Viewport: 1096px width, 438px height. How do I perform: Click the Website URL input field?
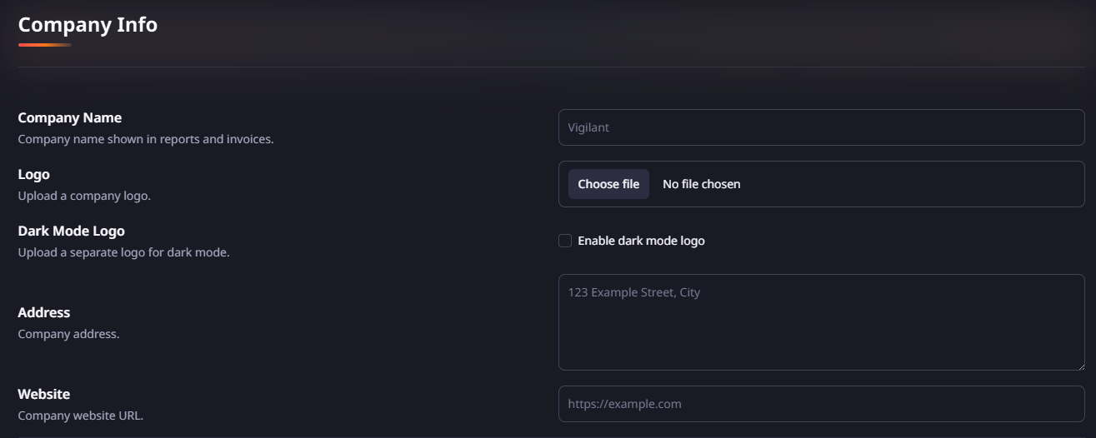[x=821, y=404]
